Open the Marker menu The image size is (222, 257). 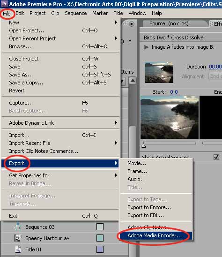click(100, 13)
